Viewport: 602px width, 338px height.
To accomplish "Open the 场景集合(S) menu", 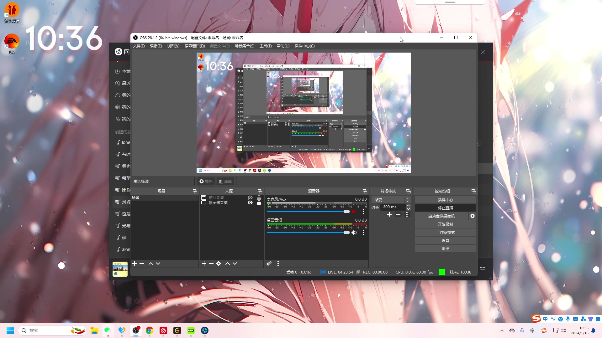I will tap(245, 46).
